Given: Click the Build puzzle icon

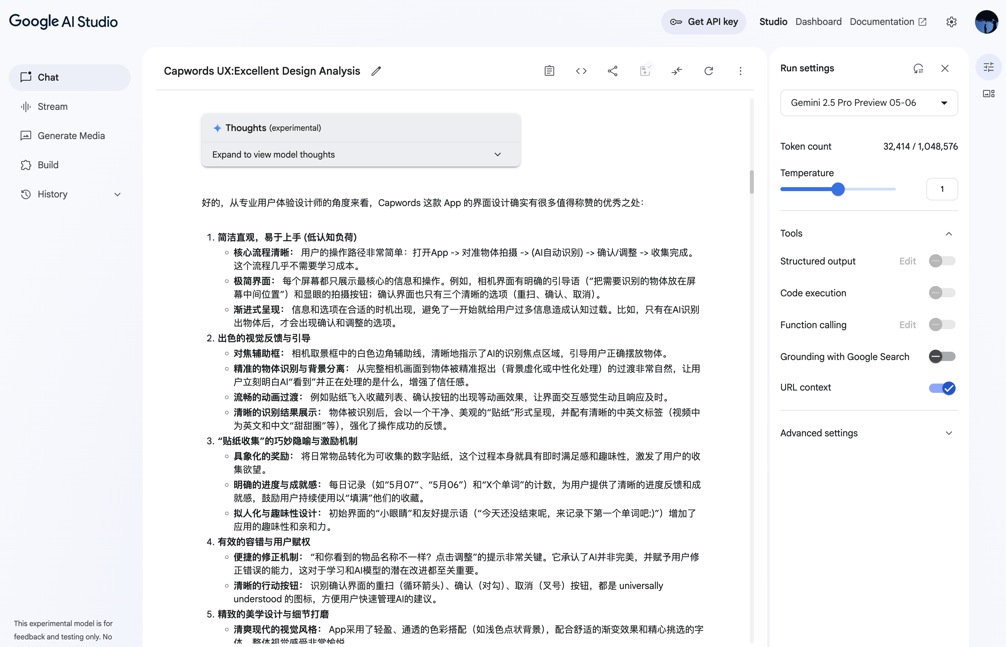Looking at the screenshot, I should pos(26,165).
